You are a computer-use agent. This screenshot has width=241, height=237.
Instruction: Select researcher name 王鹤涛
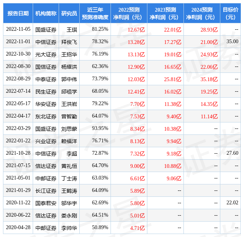pos(69,191)
